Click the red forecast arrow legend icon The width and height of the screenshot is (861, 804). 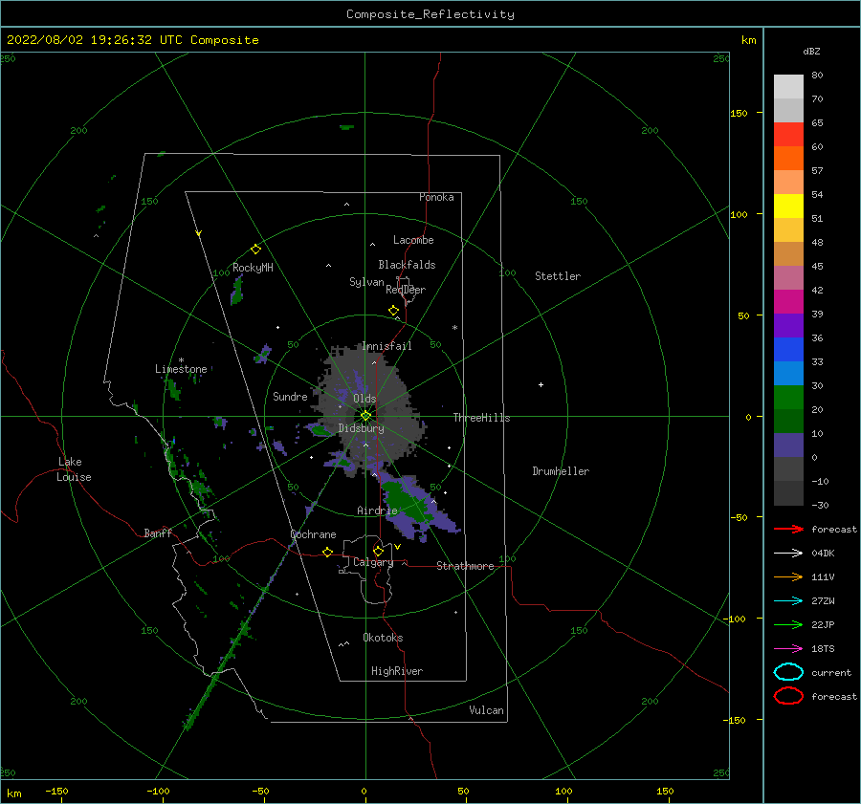click(x=788, y=529)
